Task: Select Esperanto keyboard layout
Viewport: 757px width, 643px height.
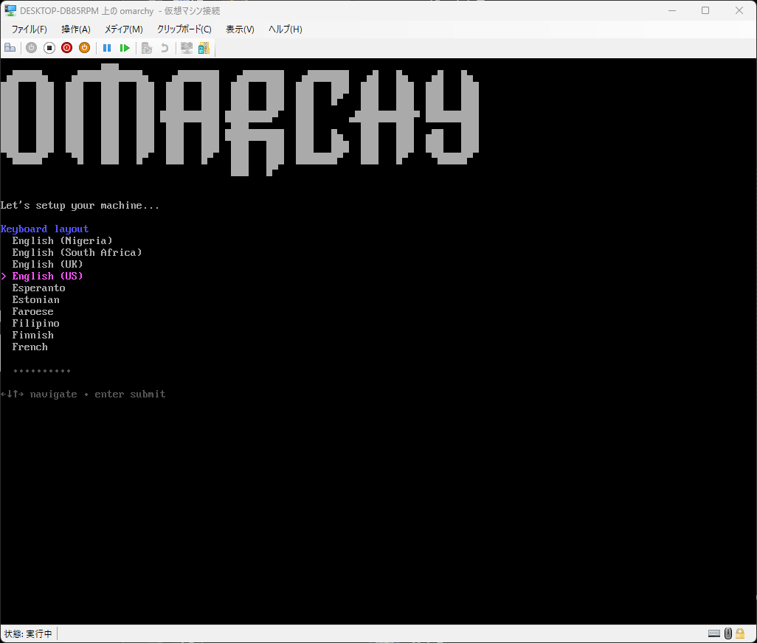Action: tap(38, 288)
